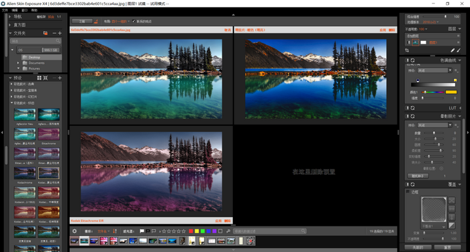
Task: Open the 预设 preset dropdown under 色调曲线
Action: pyautogui.click(x=434, y=70)
